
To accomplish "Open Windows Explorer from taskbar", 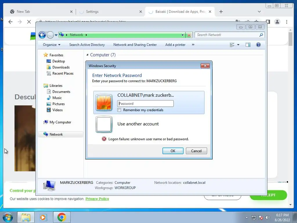I will point(26,217).
